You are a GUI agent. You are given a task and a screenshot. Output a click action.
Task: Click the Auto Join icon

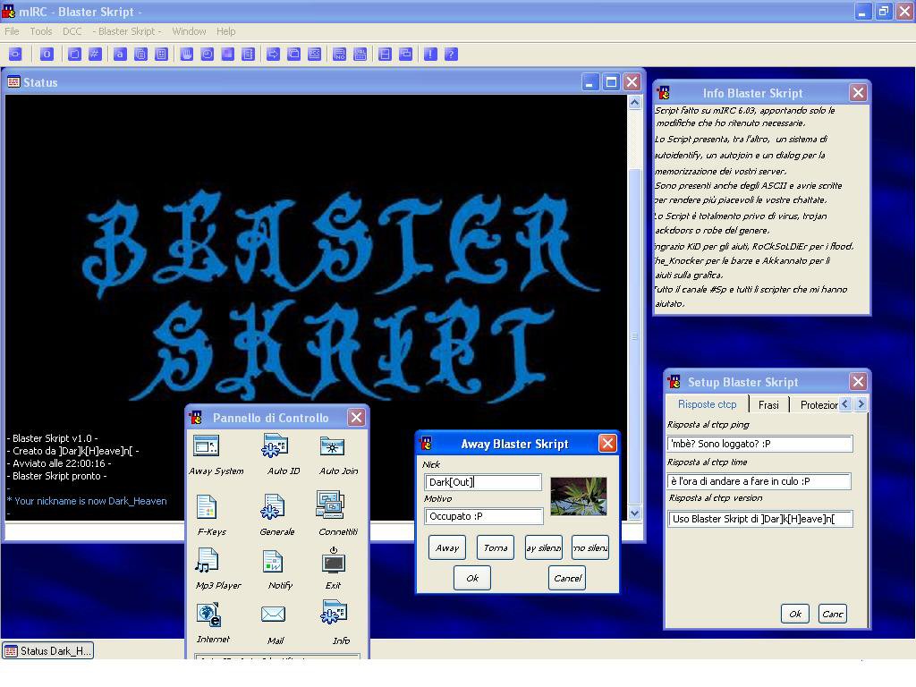[x=332, y=446]
